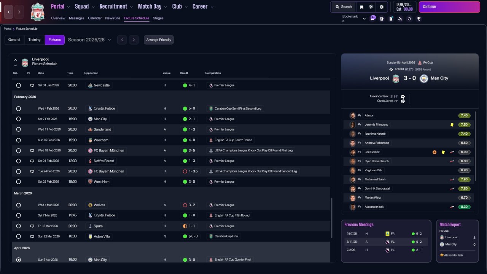This screenshot has height=274, width=487.
Task: Click the Portal breadcrumb link
Action: point(8,29)
